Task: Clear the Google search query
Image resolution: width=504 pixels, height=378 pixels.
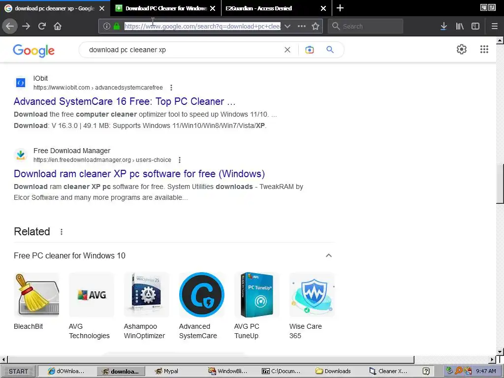Action: click(287, 50)
